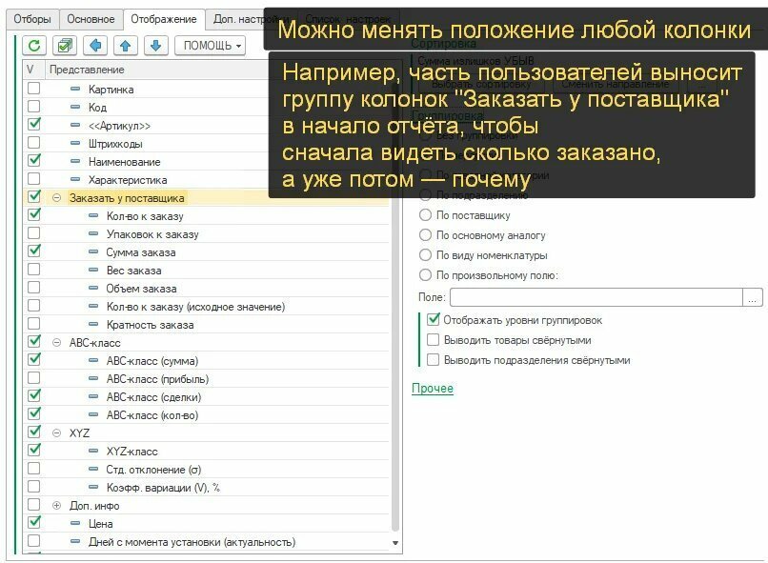
Task: Select the По поставщику radio button
Action: click(425, 215)
